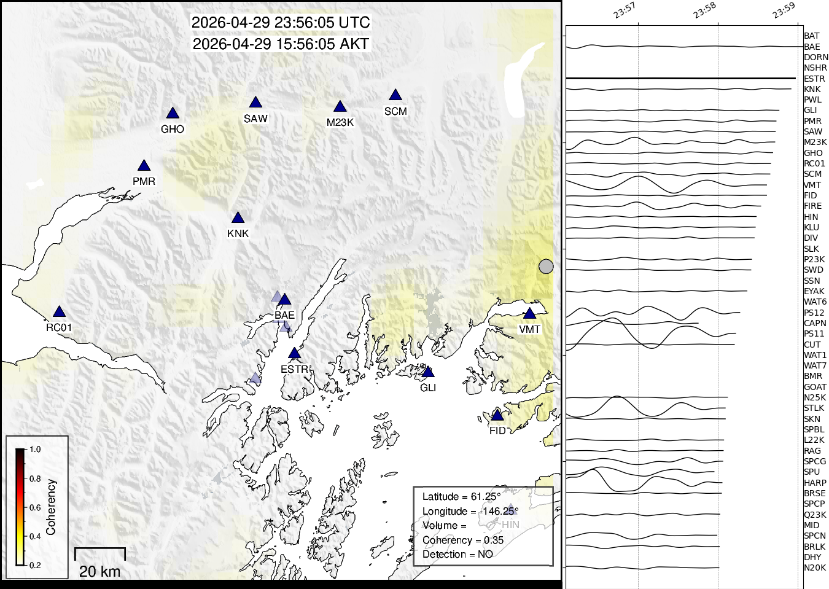
Task: Click the Coherency = 0.35 readout
Action: pos(463,540)
